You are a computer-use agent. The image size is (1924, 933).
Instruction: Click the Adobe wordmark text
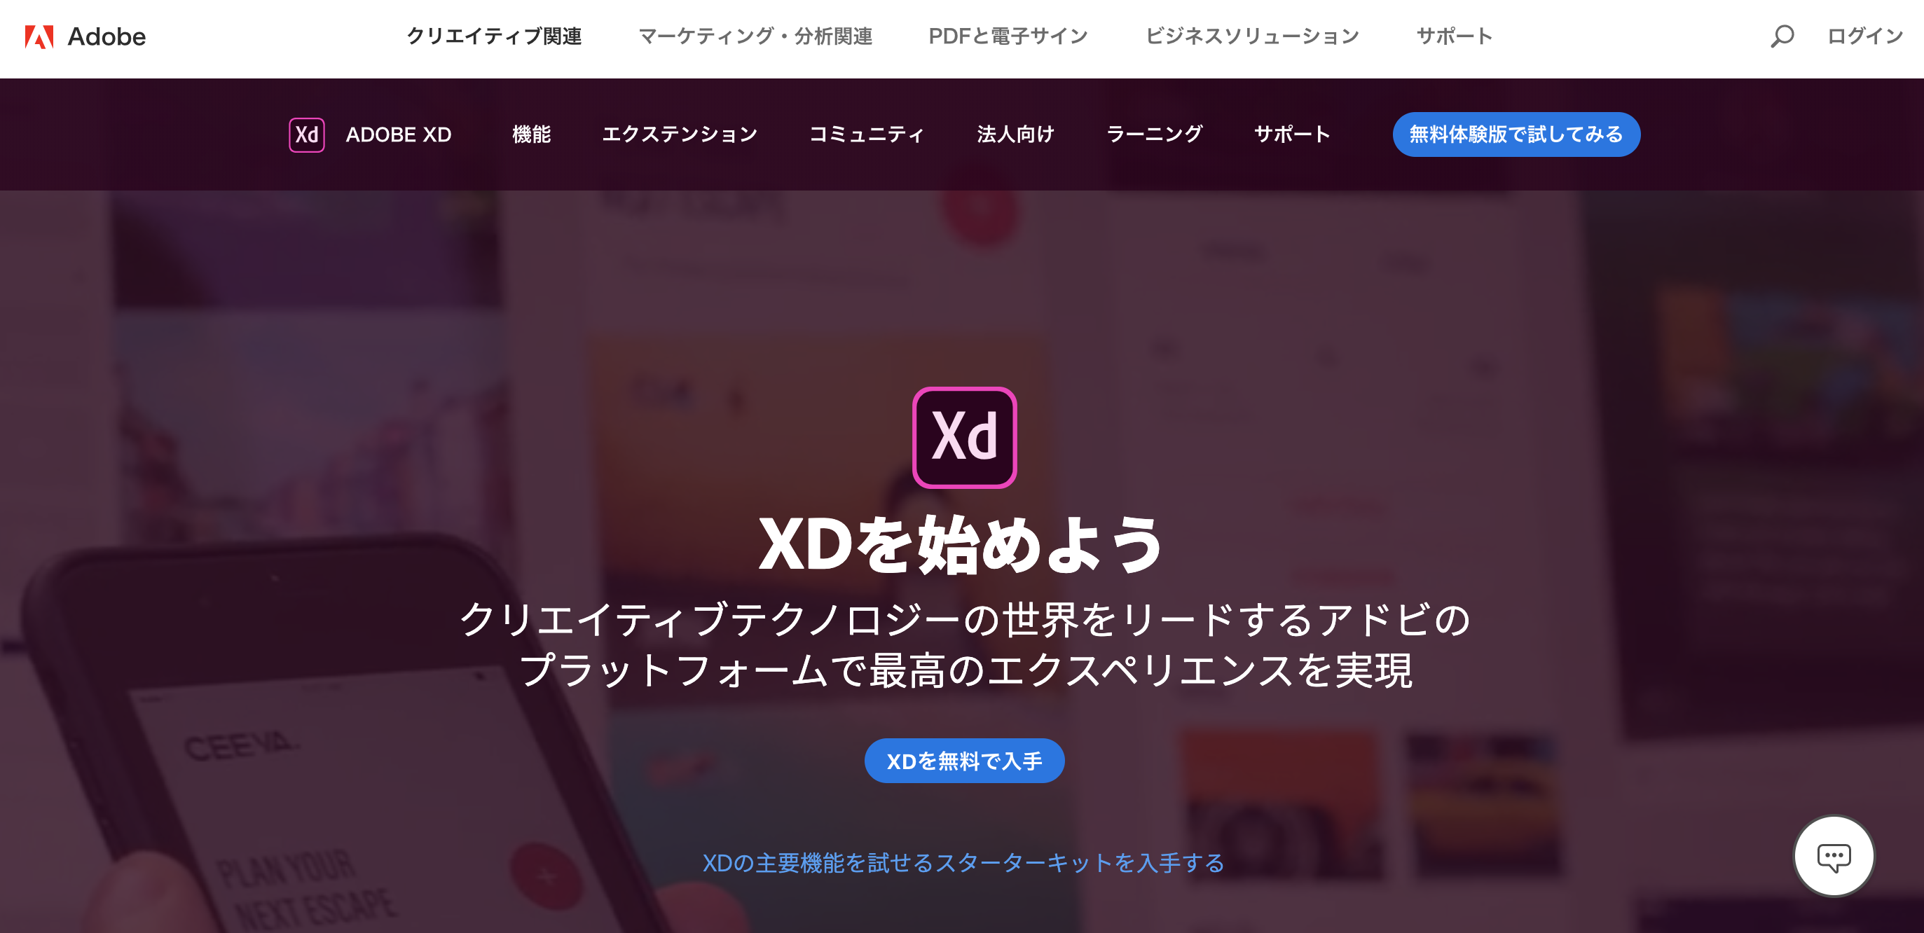click(106, 36)
